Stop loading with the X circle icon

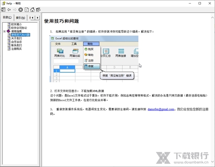pos(20,10)
